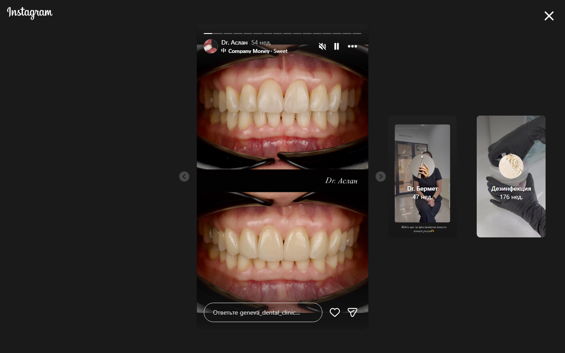Screen dimensions: 565x353
Task: Close the story viewer
Action: point(549,16)
